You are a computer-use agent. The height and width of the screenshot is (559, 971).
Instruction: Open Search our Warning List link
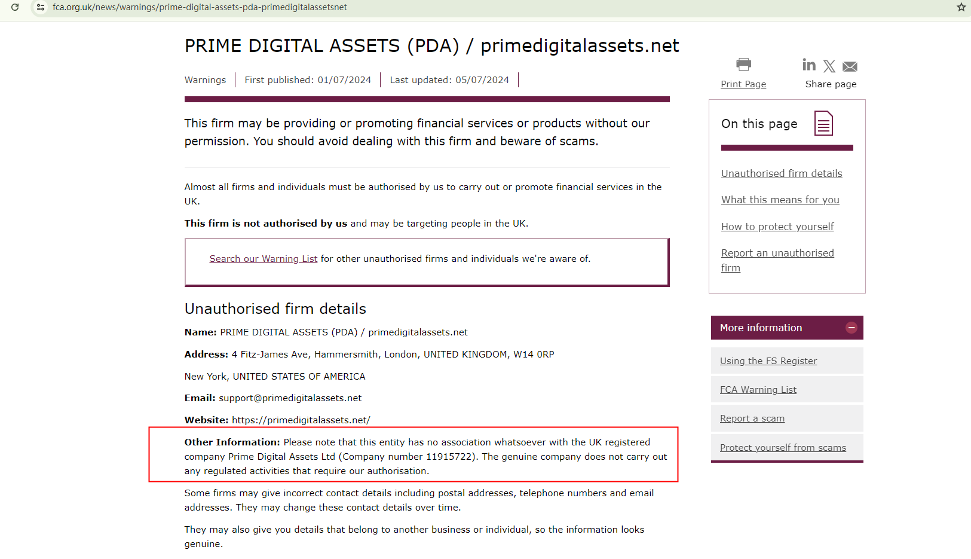[263, 259]
